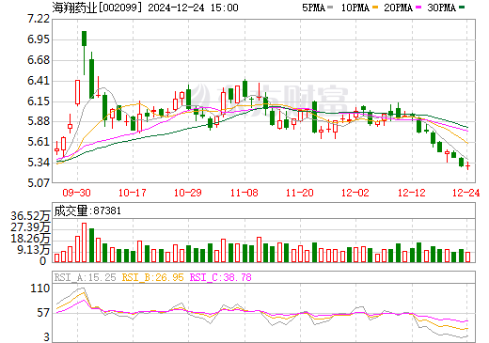The width and height of the screenshot is (489, 343).
Task: Click the RSI_A:15.25 indicator label
Action: [85, 277]
